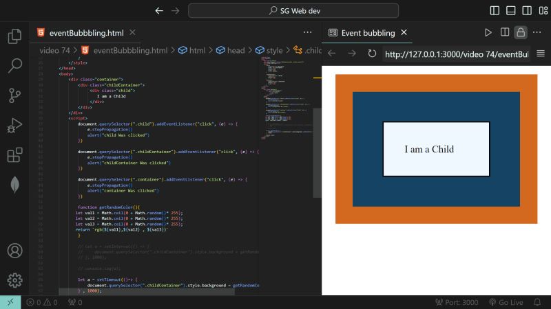Select the eventBubbbling.html editor tab

tap(87, 33)
